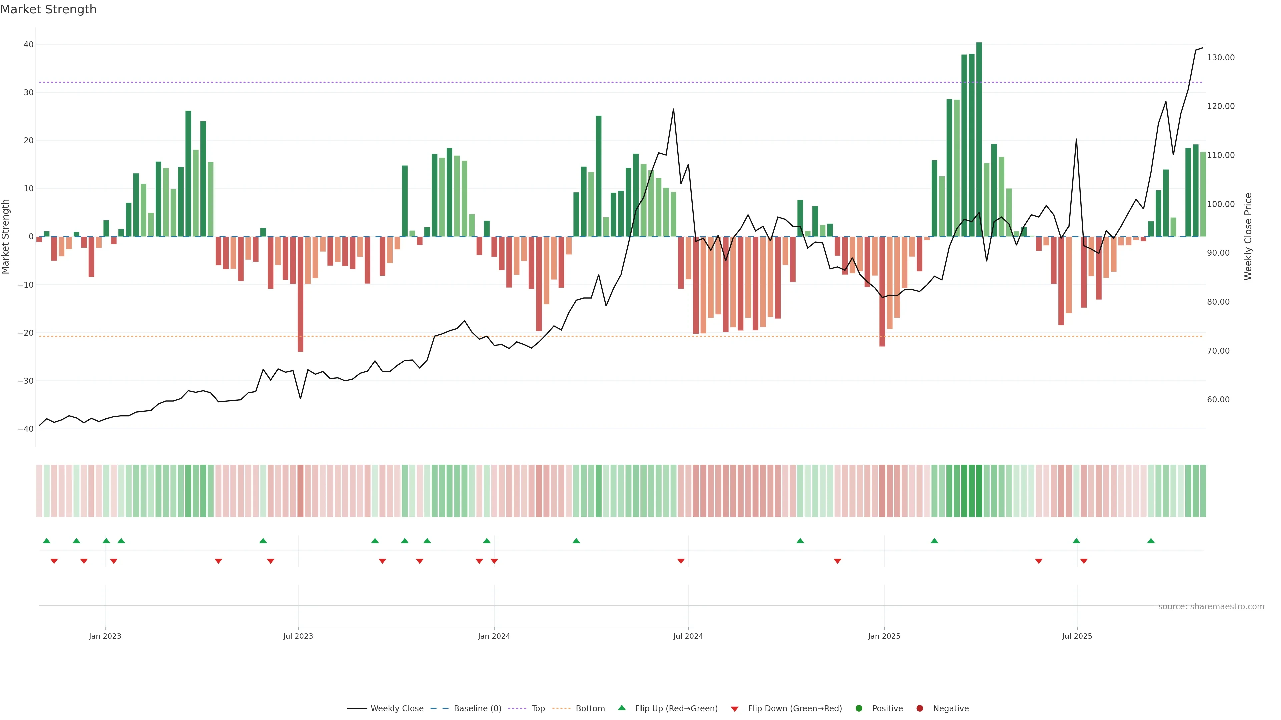Click the first red flip-down triangle marker
The width and height of the screenshot is (1281, 720).
click(x=54, y=561)
